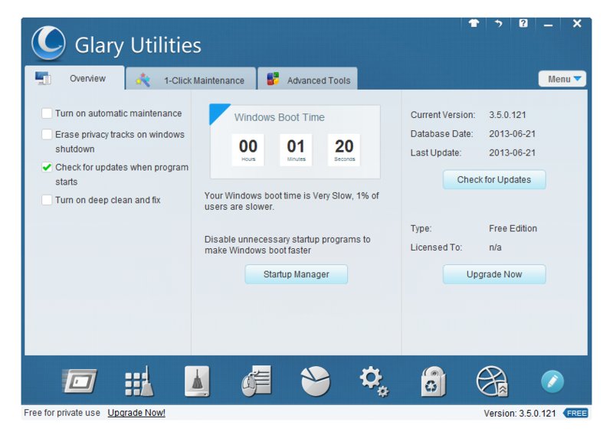Follow the Upgrade Now! link in status bar

pyautogui.click(x=136, y=413)
